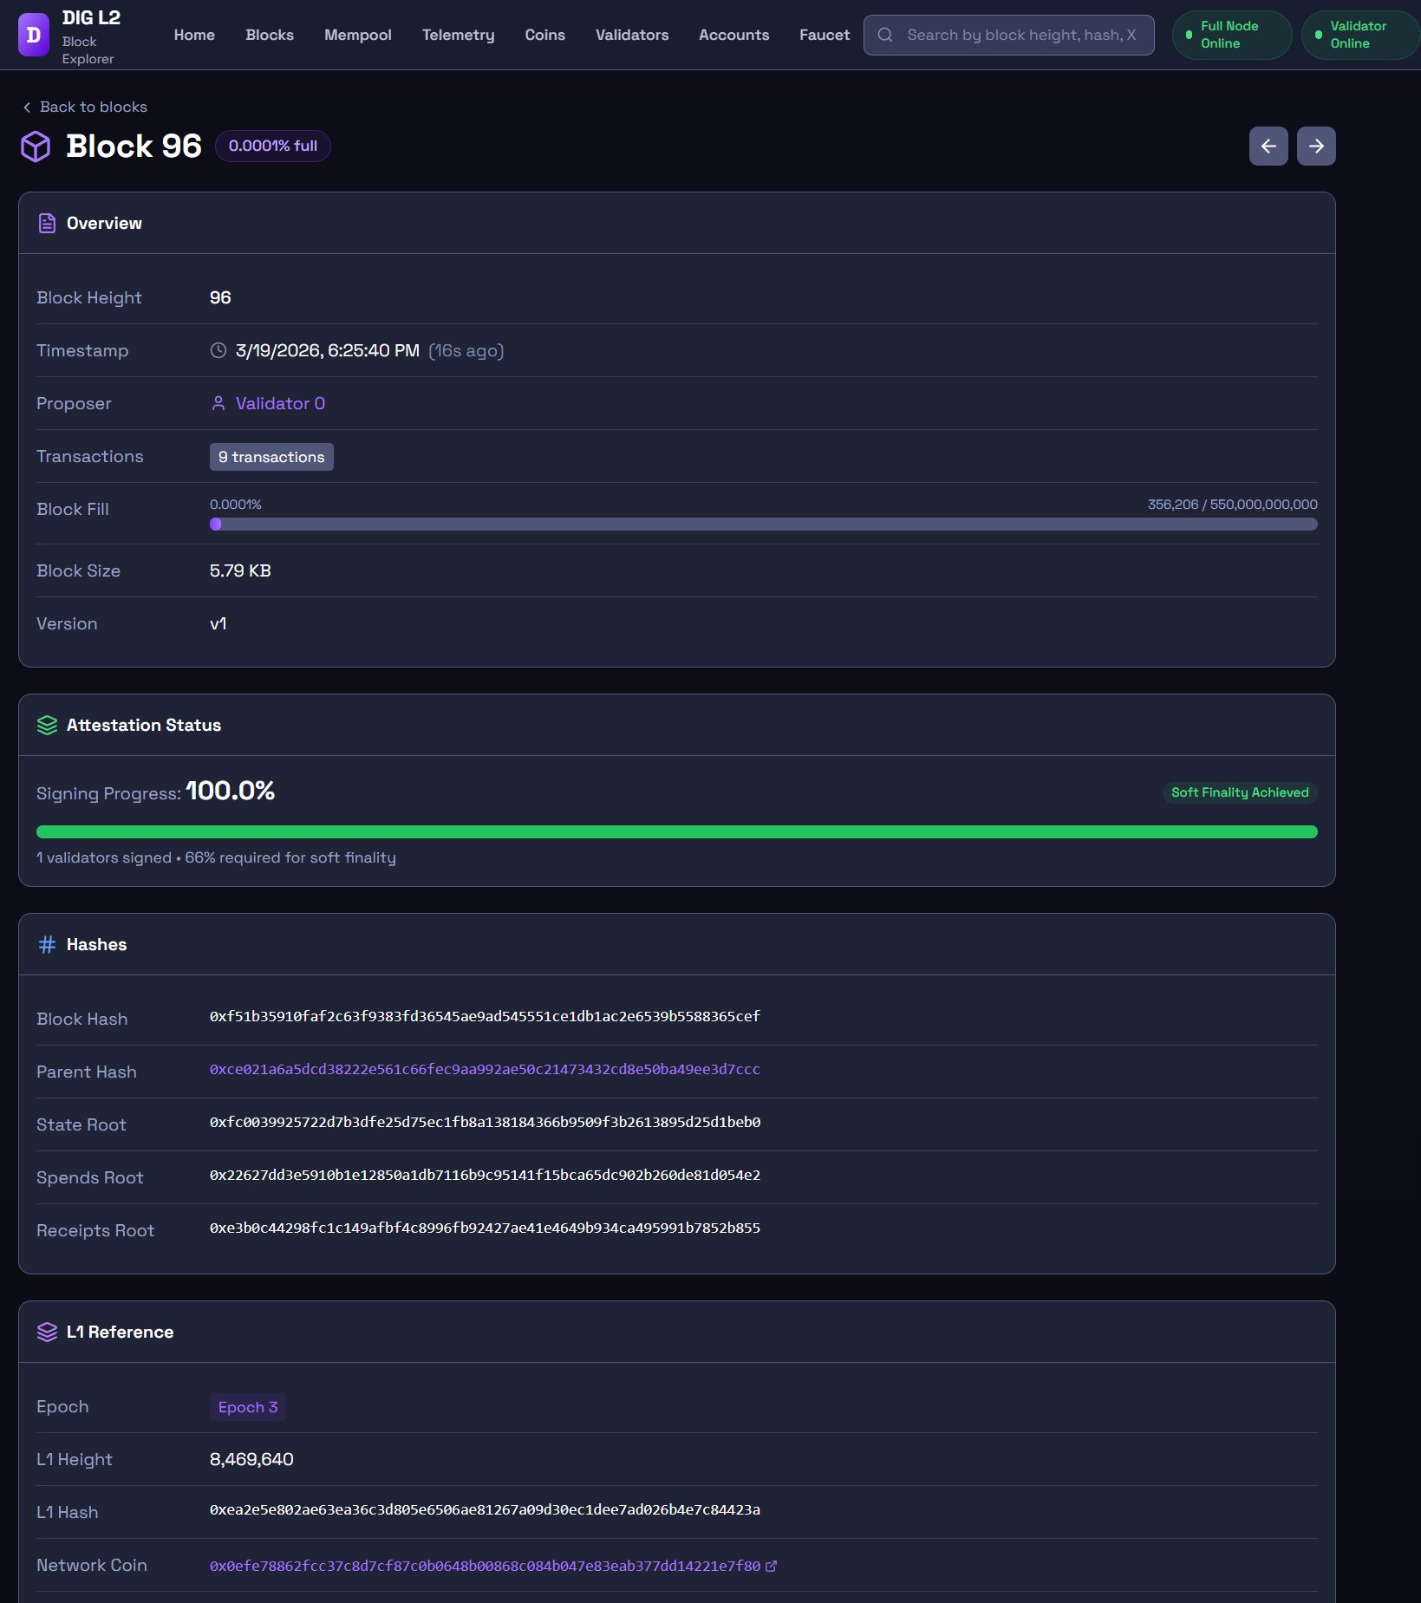Click the Overview document icon
Viewport: 1421px width, 1603px height.
[x=47, y=223]
